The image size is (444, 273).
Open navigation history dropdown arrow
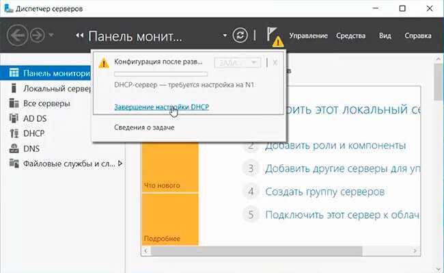pyautogui.click(x=51, y=35)
